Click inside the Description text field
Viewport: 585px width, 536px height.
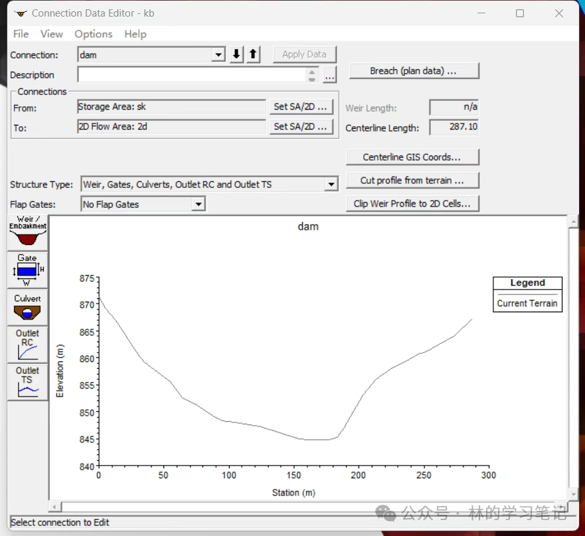191,75
